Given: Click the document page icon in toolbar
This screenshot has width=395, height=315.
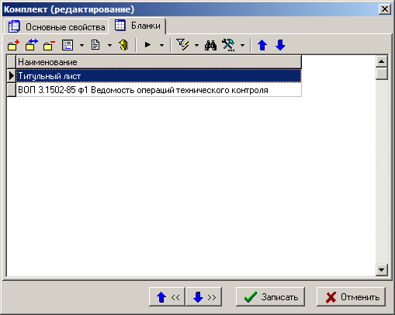Looking at the screenshot, I should (x=95, y=45).
